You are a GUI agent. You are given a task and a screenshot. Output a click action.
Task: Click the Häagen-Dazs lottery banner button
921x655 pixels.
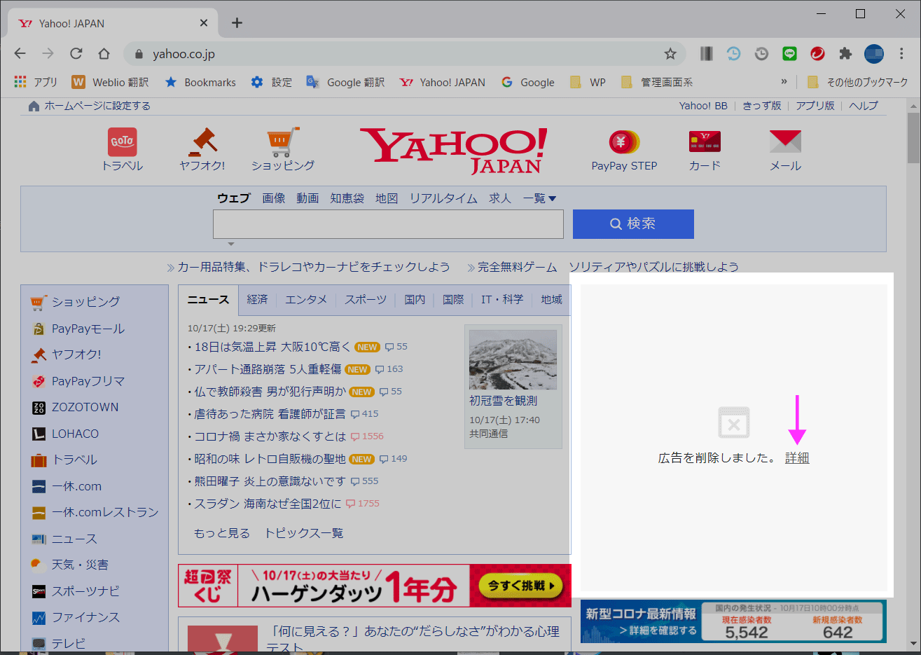click(x=520, y=586)
